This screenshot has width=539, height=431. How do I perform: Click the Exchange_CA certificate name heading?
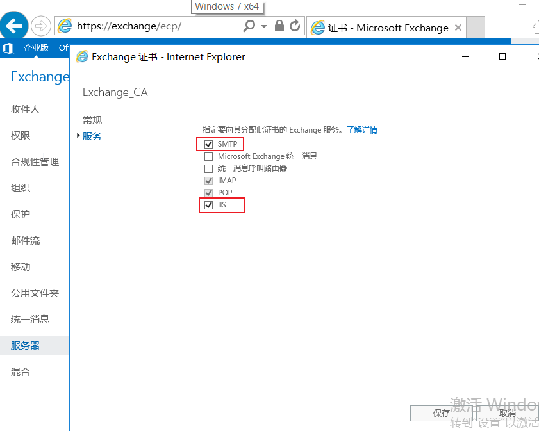pos(115,92)
